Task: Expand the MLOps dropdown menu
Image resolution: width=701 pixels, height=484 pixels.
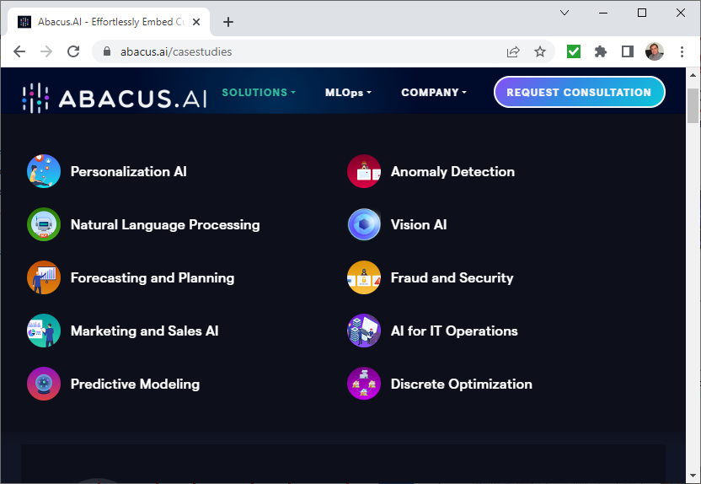Action: [348, 92]
